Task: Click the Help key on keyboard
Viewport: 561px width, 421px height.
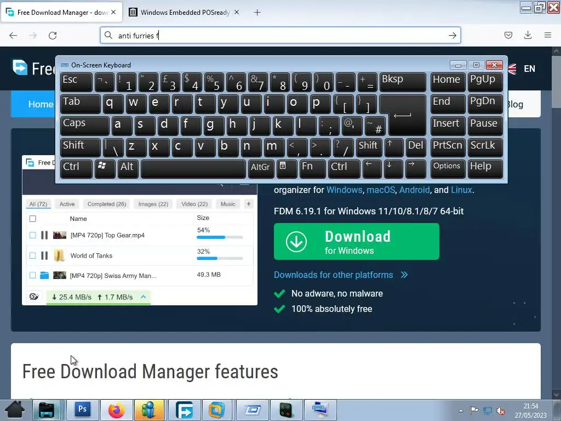Action: click(x=485, y=169)
